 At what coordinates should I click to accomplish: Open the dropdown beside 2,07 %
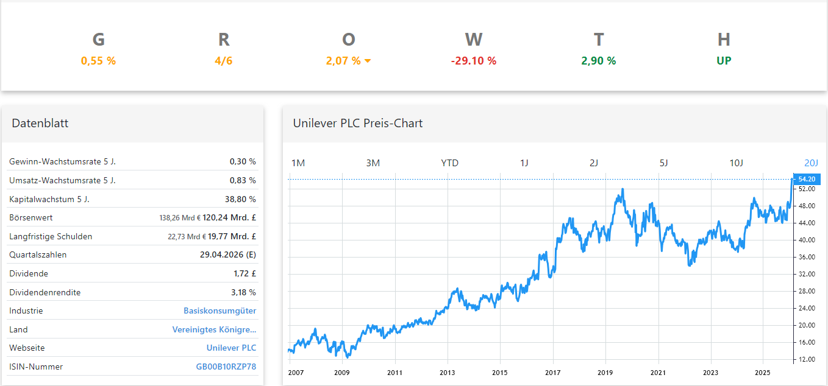coord(367,61)
